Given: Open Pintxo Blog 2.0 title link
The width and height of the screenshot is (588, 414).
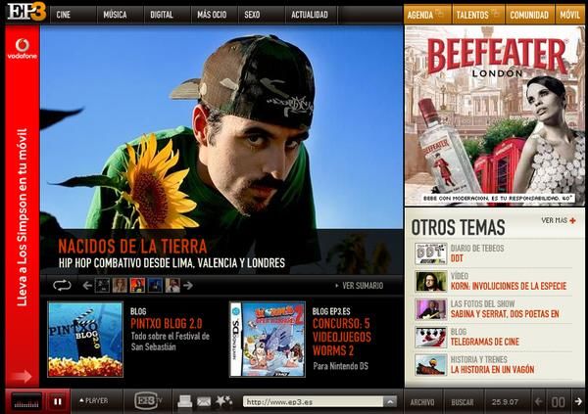Looking at the screenshot, I should tap(167, 324).
